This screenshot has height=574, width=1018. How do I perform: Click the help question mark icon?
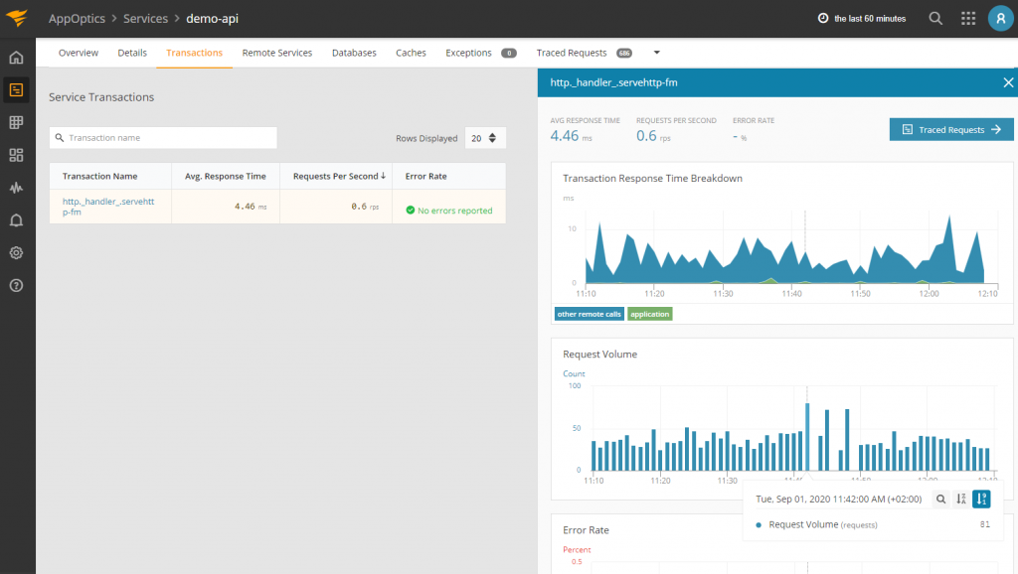coord(16,285)
